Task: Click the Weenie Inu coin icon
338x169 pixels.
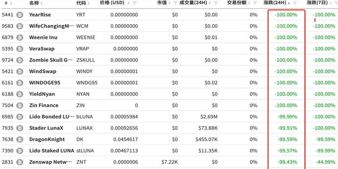Action: (x=20, y=38)
